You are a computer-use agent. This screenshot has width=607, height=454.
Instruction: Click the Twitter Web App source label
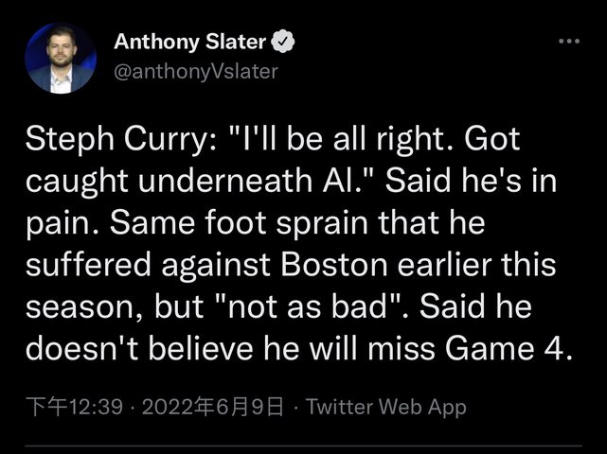coord(386,407)
